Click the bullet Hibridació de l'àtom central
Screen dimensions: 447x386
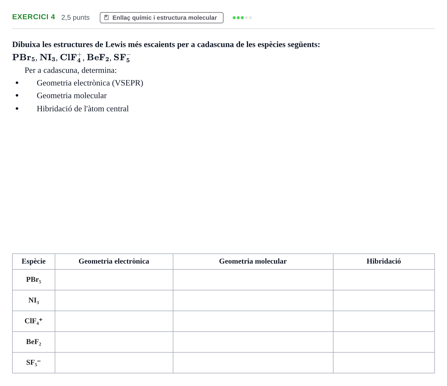tap(83, 109)
